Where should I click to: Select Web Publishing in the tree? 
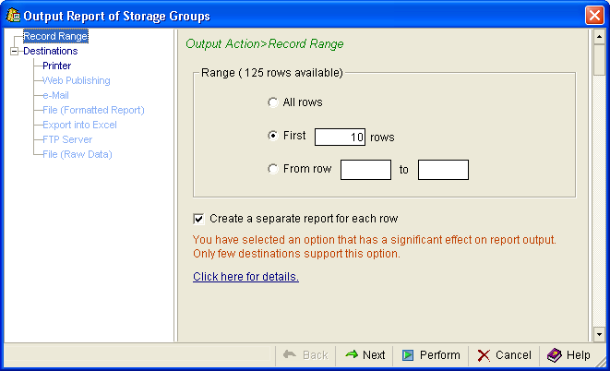tap(77, 81)
